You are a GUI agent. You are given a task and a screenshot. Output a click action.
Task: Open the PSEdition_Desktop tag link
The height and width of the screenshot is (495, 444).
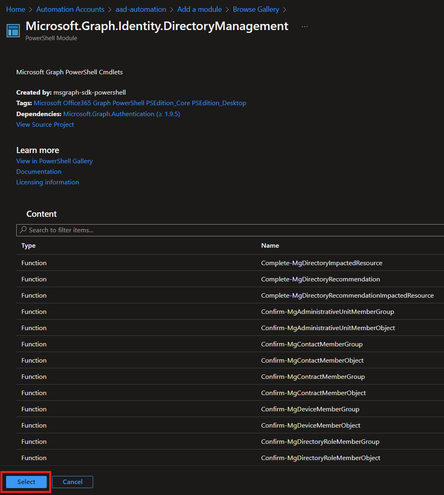(219, 103)
